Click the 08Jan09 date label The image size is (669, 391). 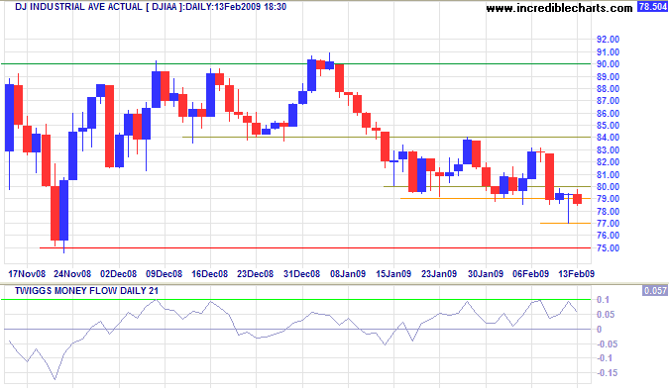coord(348,274)
